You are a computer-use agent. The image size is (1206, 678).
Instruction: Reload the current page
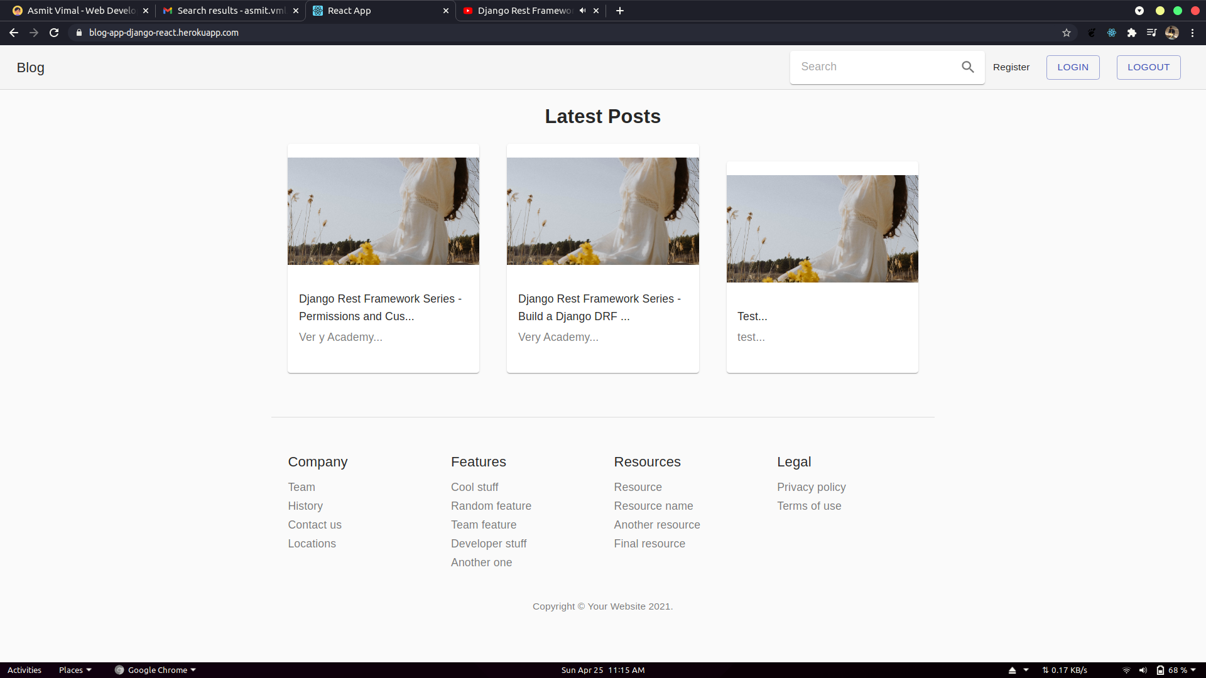coord(54,33)
